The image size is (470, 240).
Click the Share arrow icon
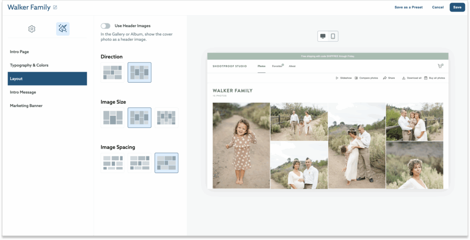pos(385,78)
